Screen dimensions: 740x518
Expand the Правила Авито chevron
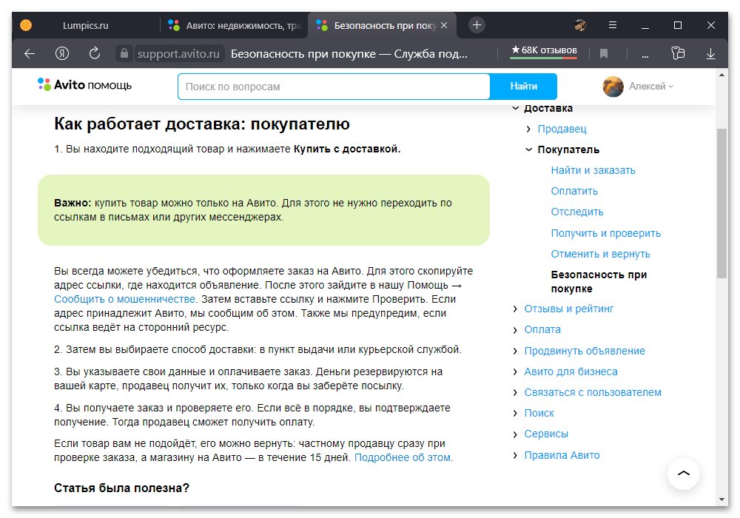[x=515, y=455]
